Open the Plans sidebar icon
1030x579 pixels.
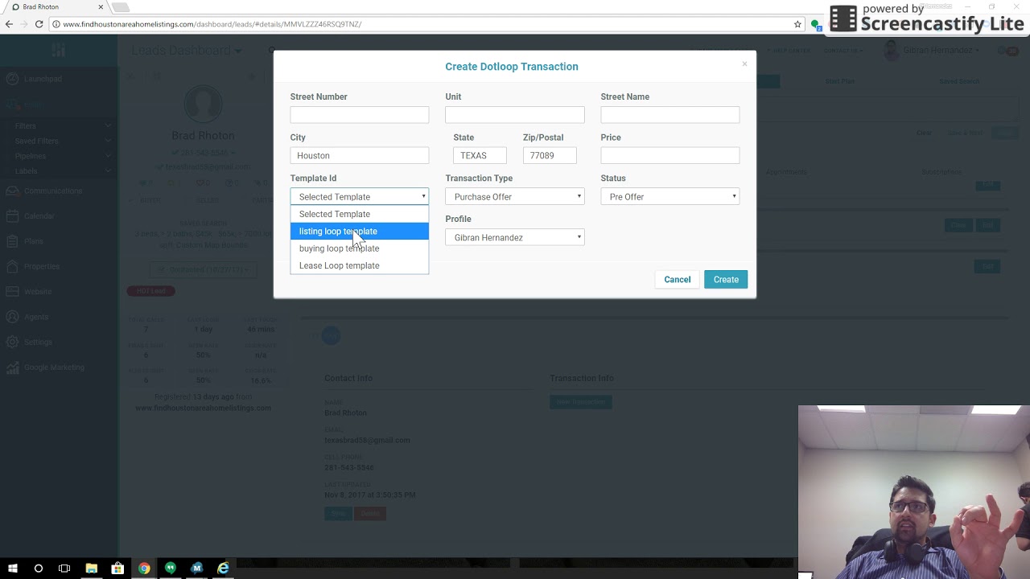pyautogui.click(x=12, y=241)
